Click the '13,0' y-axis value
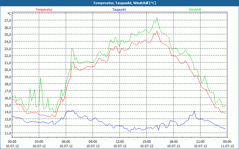Screen dimensions: 239x149 point(8,119)
